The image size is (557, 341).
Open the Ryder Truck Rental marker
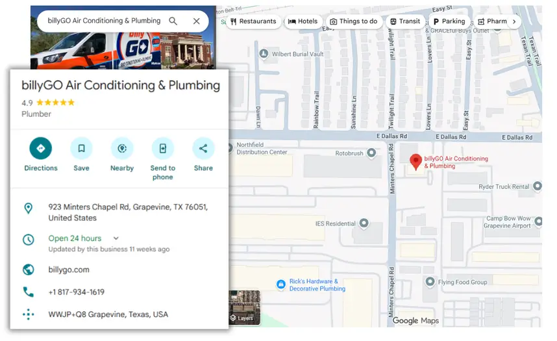(x=538, y=186)
